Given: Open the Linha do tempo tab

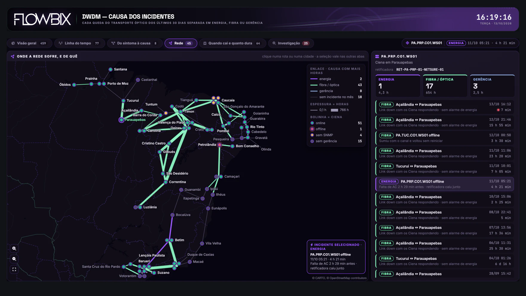Looking at the screenshot, I should tap(79, 43).
